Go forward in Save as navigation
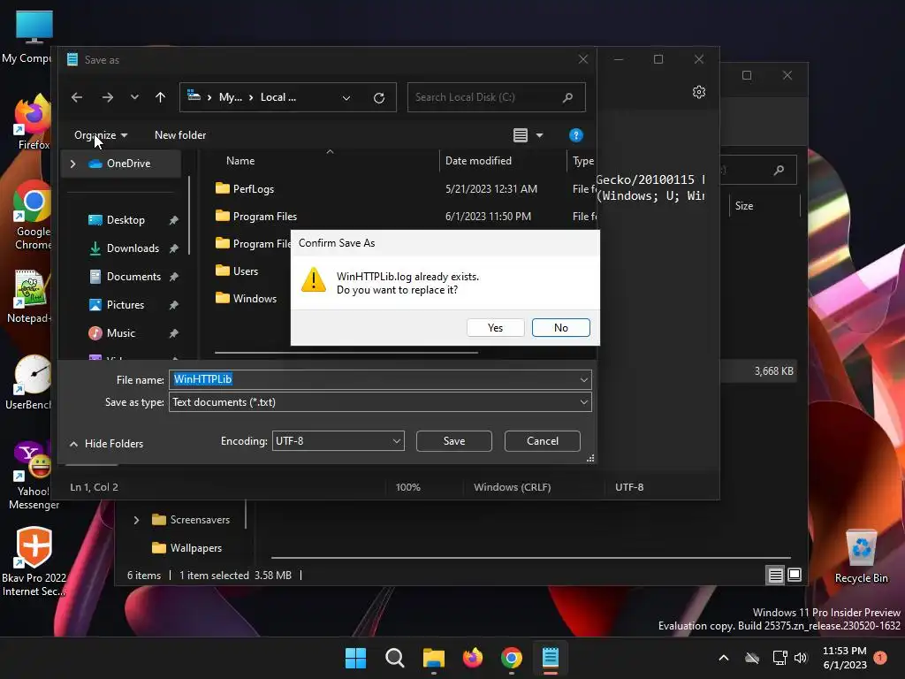Image resolution: width=905 pixels, height=679 pixels. click(107, 97)
